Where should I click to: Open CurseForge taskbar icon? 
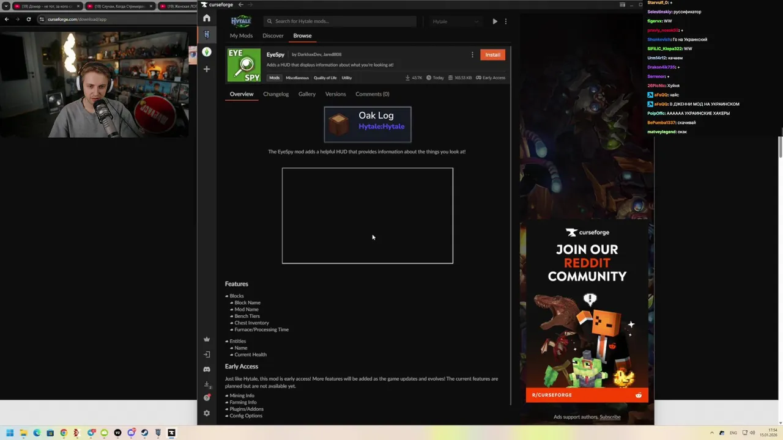171,433
